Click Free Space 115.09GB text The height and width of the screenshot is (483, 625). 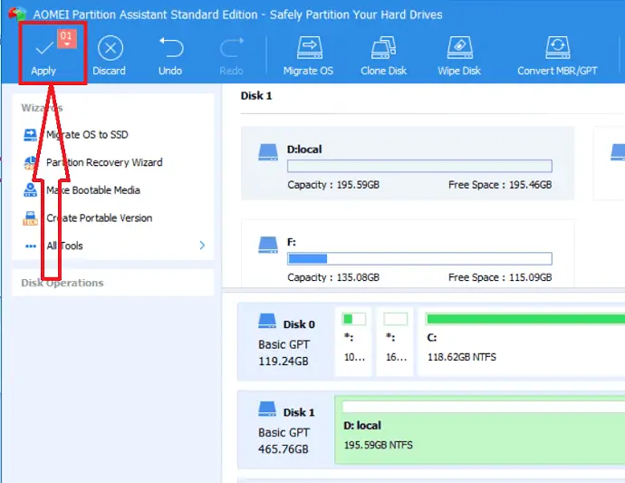tap(500, 277)
